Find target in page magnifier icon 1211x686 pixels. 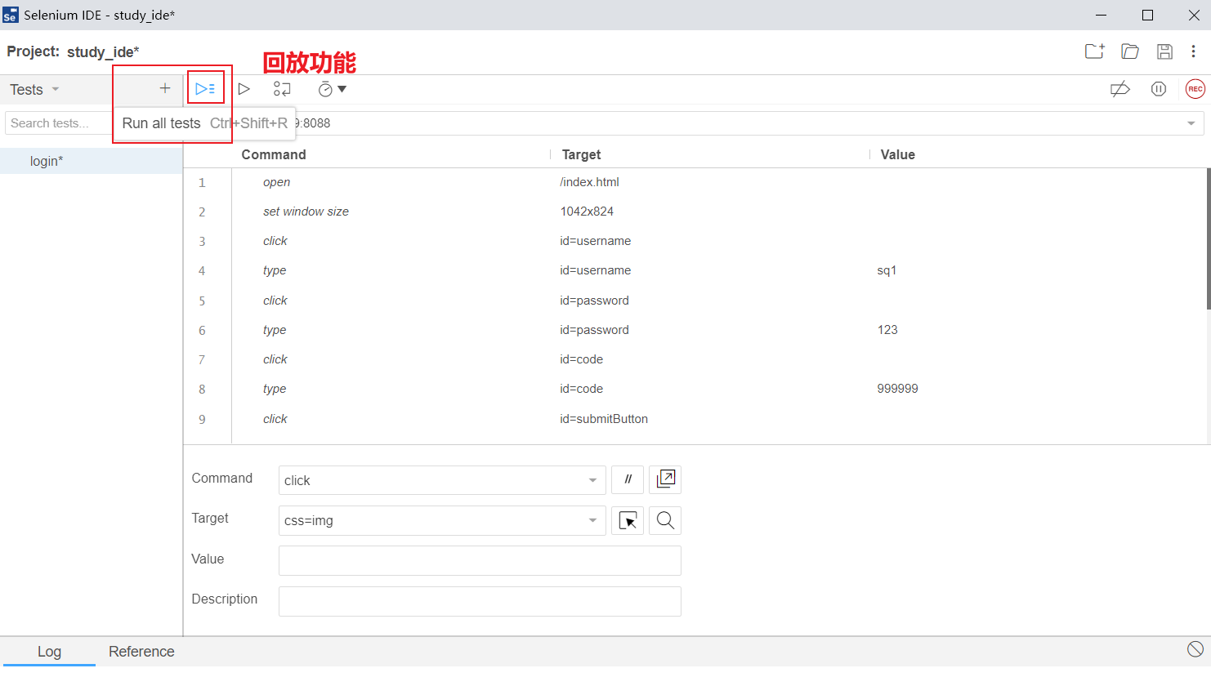(665, 520)
